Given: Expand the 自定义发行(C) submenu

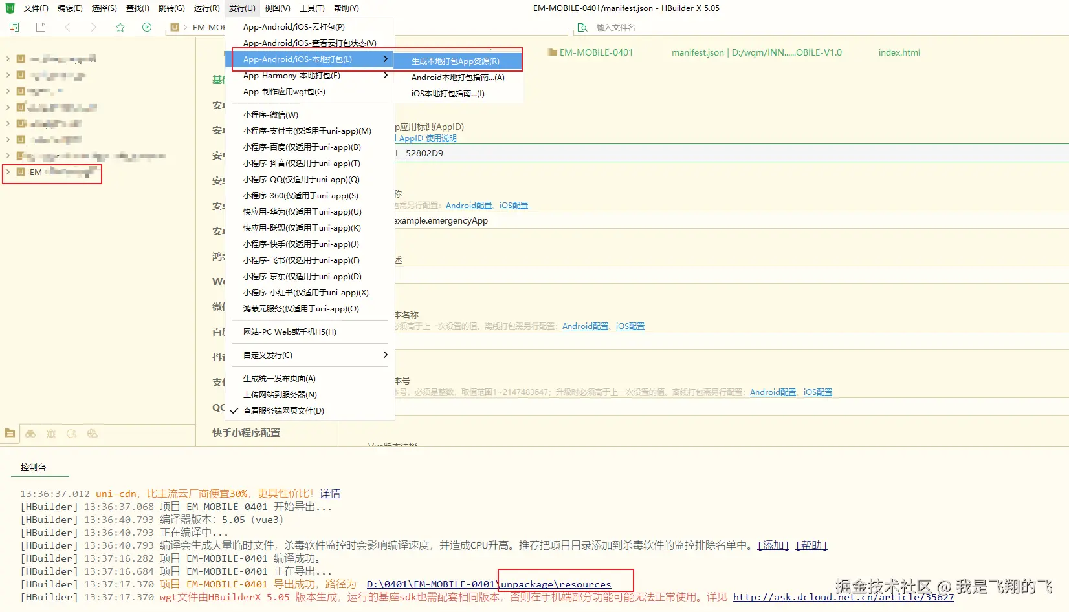Looking at the screenshot, I should tap(309, 355).
